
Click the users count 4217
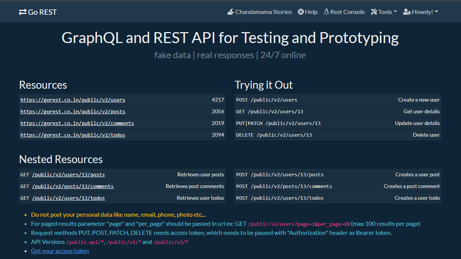click(218, 100)
